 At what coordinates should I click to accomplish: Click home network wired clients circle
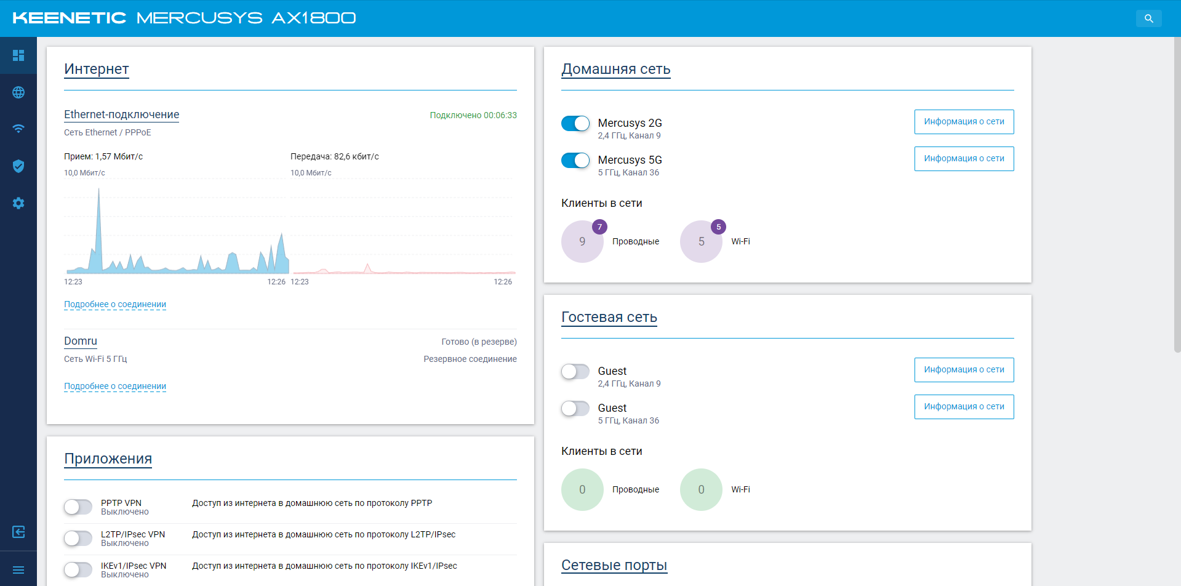(582, 242)
